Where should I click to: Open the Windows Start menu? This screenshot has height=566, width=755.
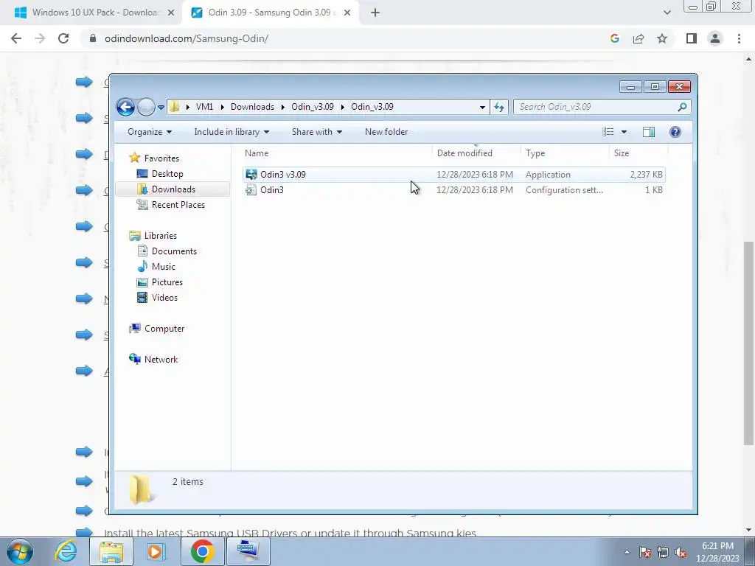pos(20,551)
